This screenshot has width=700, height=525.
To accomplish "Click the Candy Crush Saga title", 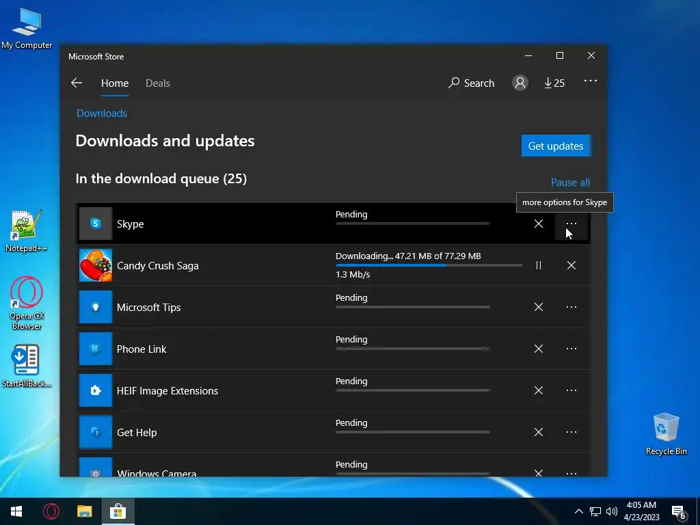I will [x=158, y=266].
